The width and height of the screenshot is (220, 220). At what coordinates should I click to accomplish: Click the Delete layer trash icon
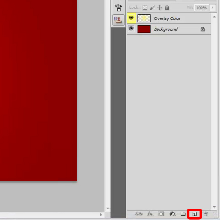[206, 214]
